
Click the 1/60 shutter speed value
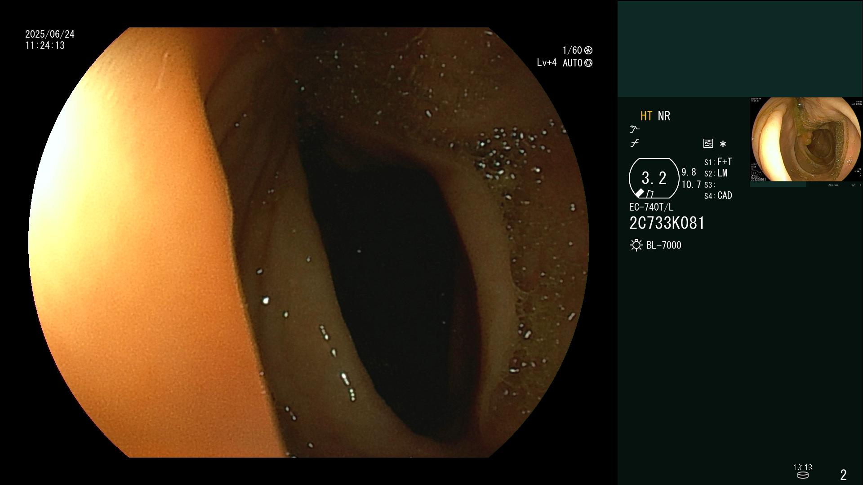tap(572, 50)
